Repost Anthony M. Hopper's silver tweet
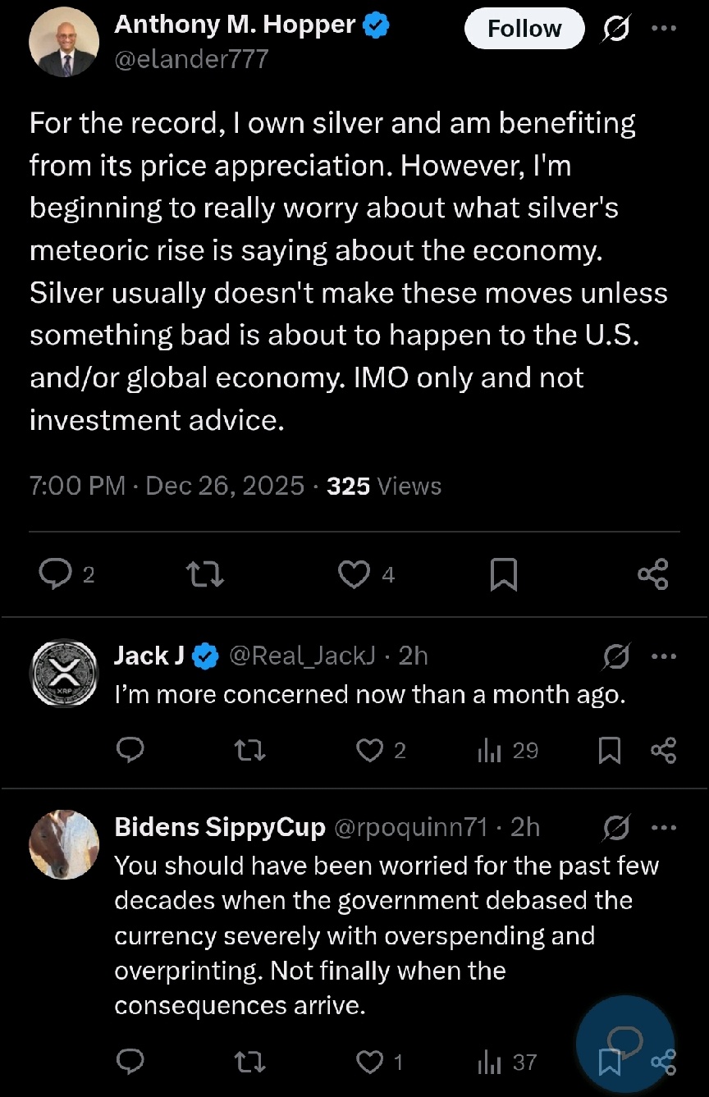 205,574
